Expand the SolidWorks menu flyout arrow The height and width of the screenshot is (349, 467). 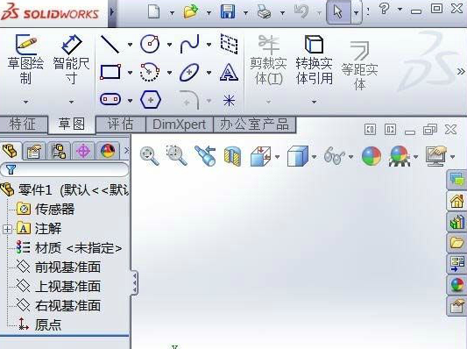point(111,12)
